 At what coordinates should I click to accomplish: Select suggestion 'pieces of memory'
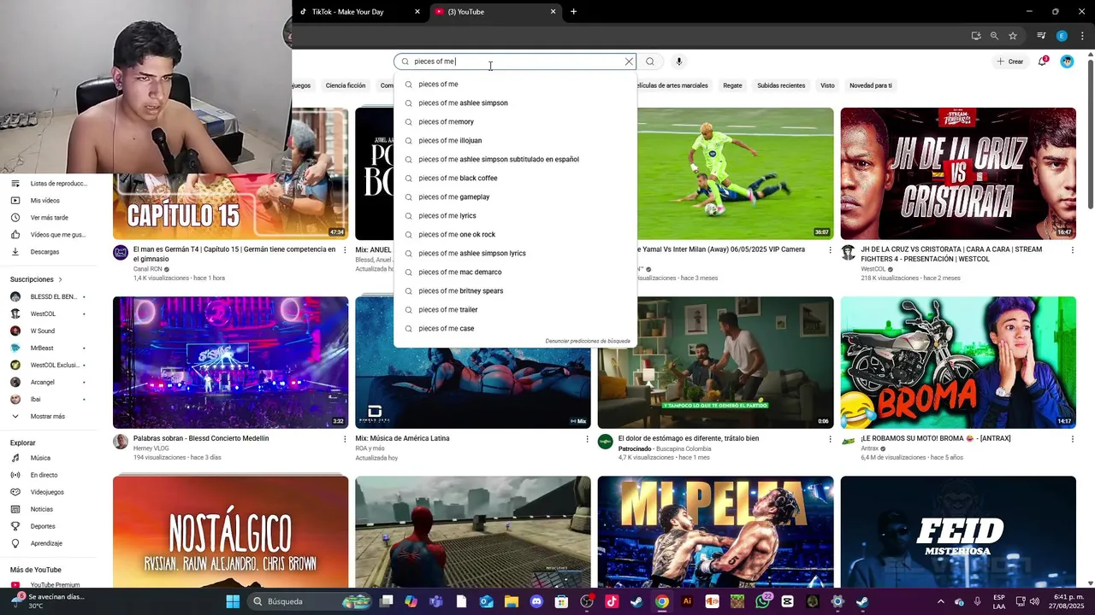[x=515, y=122]
